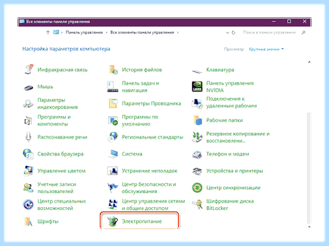The image size is (329, 246).
Task: Click the Распознавание речи microphone icon
Action: pos(29,137)
